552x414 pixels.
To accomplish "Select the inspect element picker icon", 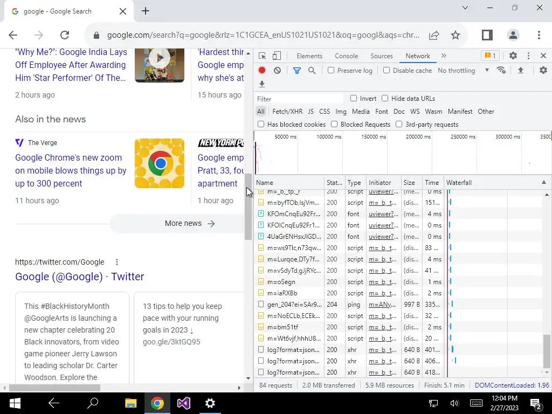I will point(262,56).
